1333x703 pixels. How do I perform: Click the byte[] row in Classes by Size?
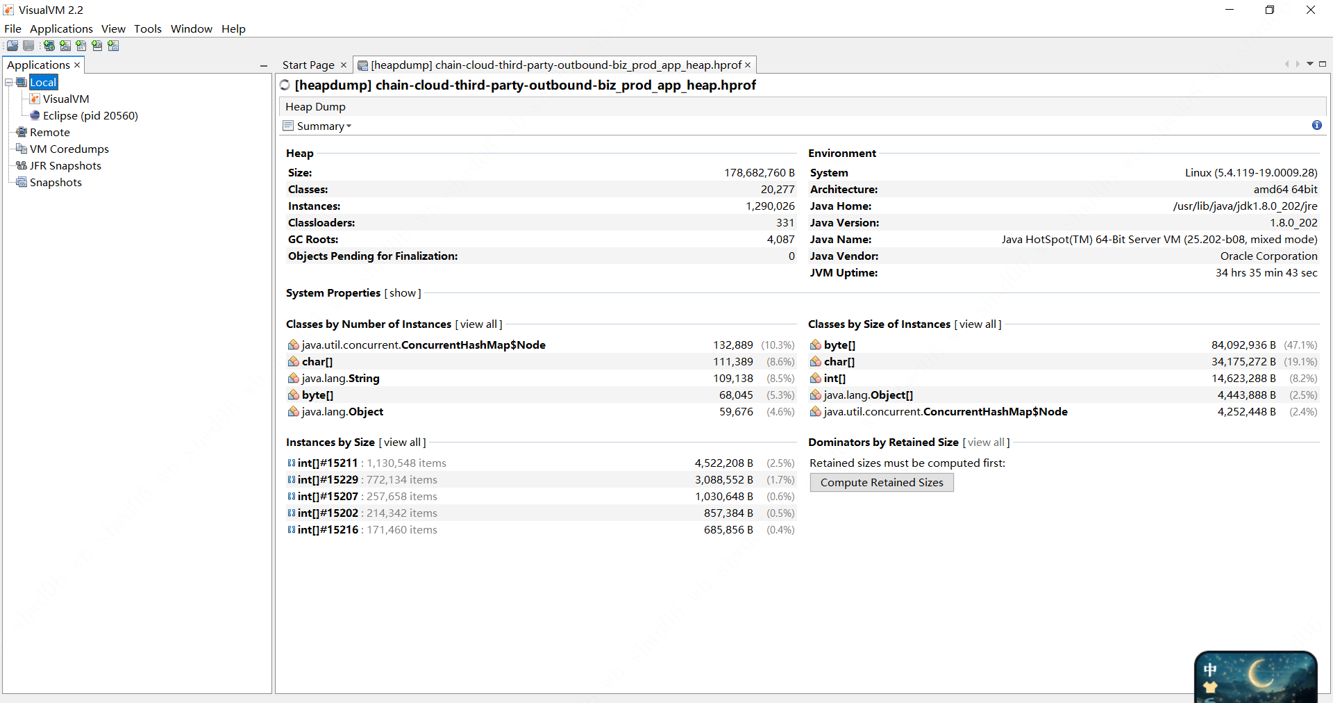click(1064, 345)
